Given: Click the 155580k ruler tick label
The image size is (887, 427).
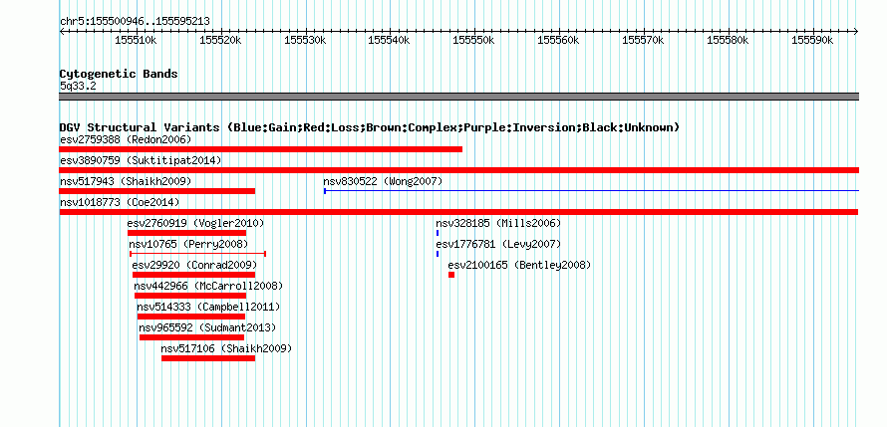Looking at the screenshot, I should coord(729,40).
